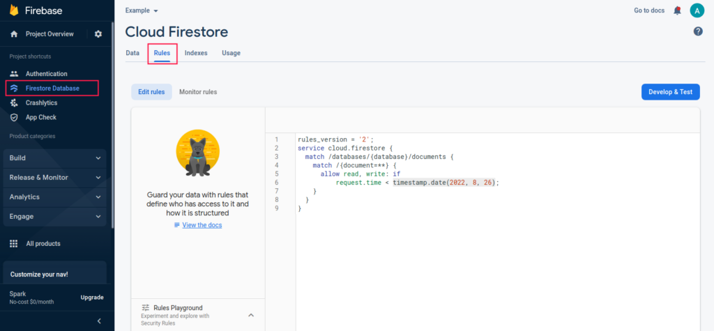Switch to the Indexes tab
The width and height of the screenshot is (714, 331).
click(196, 53)
